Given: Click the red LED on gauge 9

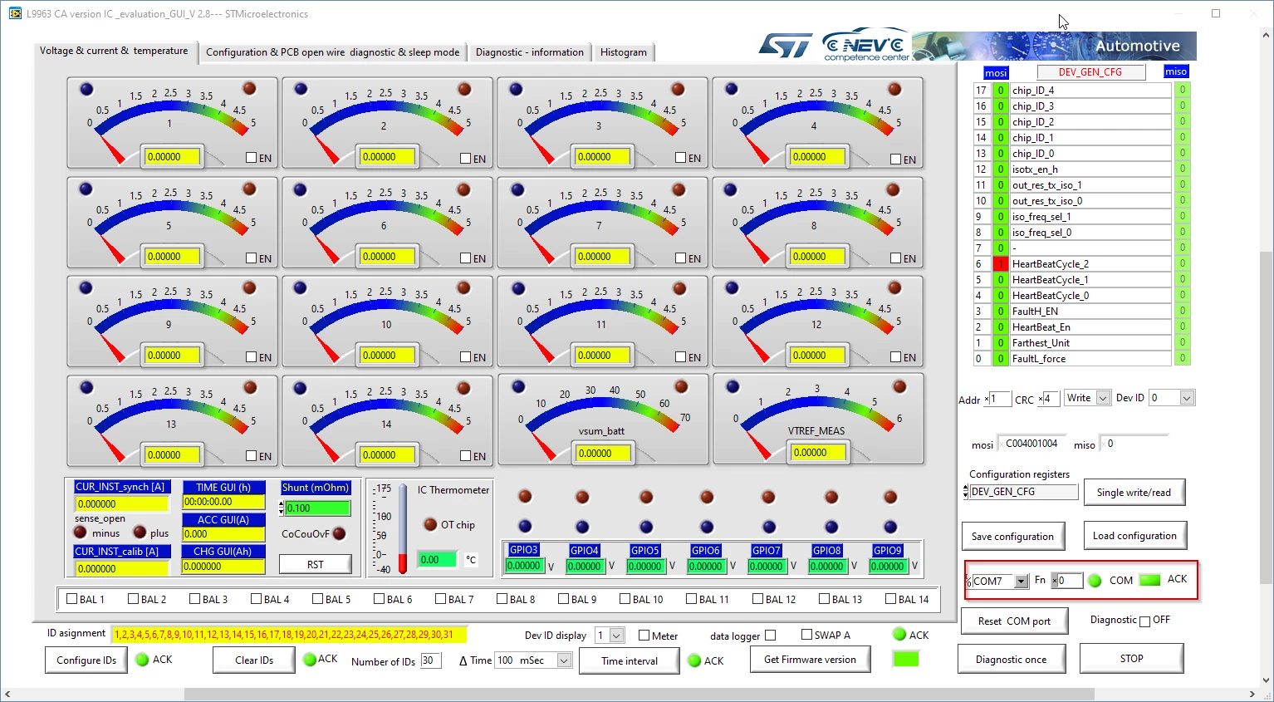Looking at the screenshot, I should pyautogui.click(x=249, y=288).
